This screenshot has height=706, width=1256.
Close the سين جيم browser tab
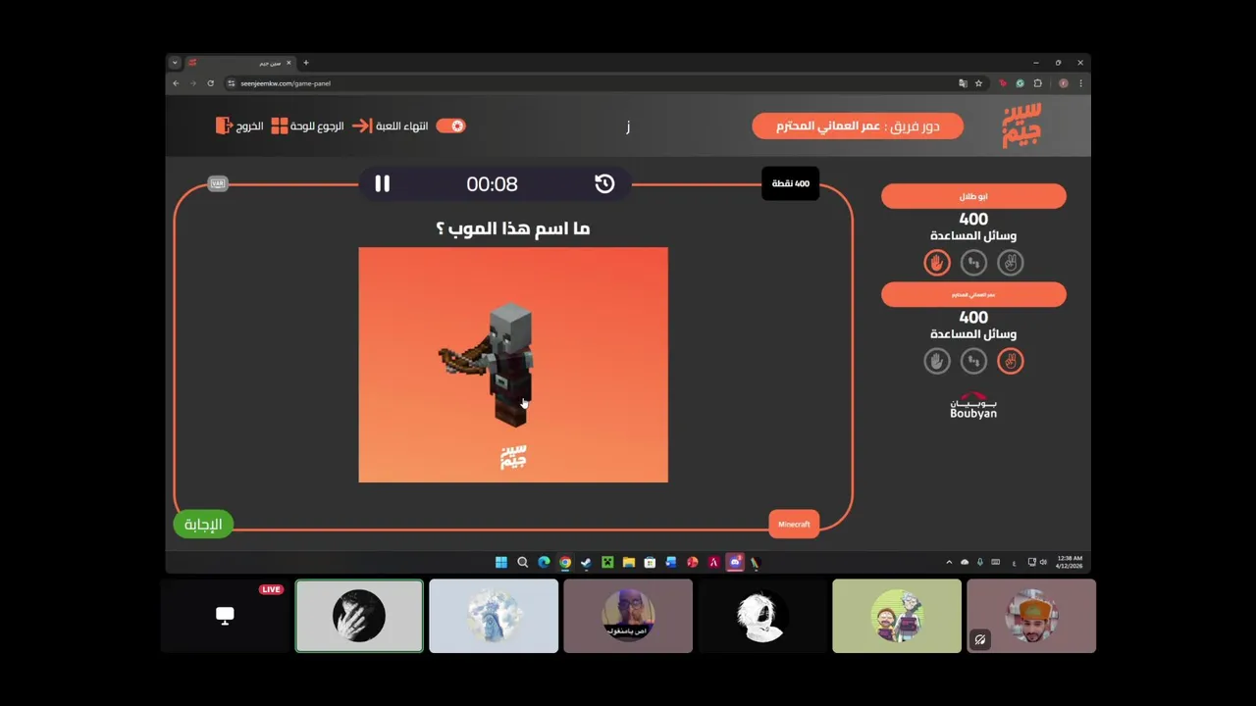288,63
